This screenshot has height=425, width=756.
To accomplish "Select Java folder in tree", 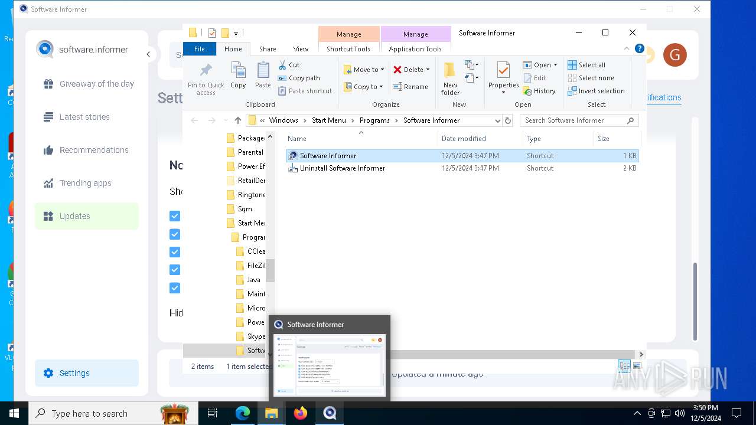I will tap(254, 280).
